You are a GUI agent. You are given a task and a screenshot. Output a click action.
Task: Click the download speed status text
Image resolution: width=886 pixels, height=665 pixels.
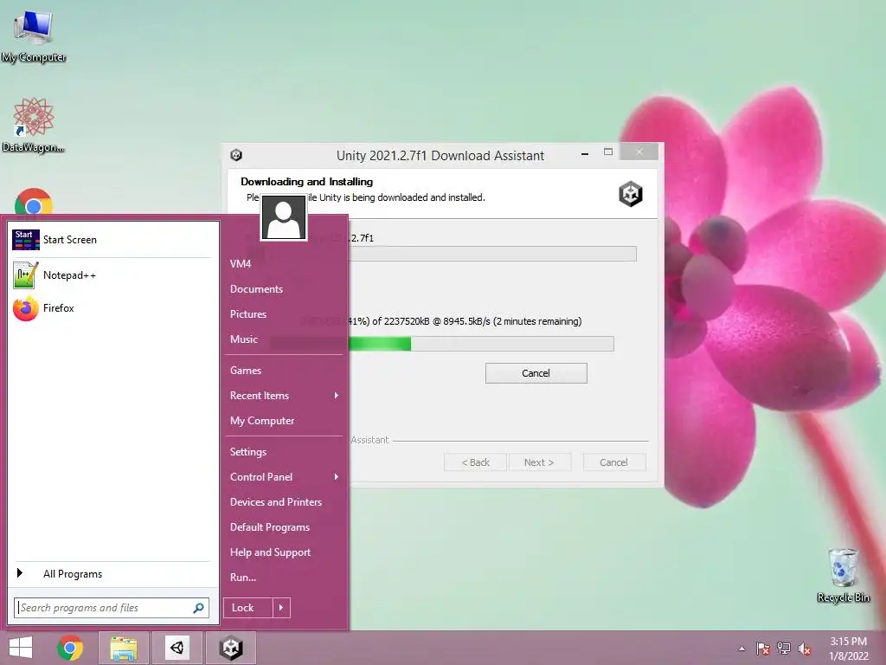[465, 321]
